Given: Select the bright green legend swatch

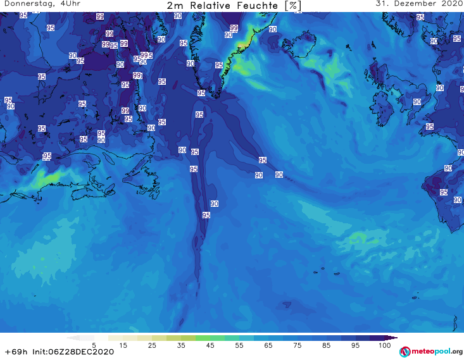Looking at the screenshot, I should tap(203, 338).
